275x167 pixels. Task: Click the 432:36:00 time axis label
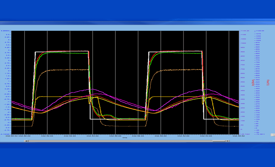click(115, 136)
